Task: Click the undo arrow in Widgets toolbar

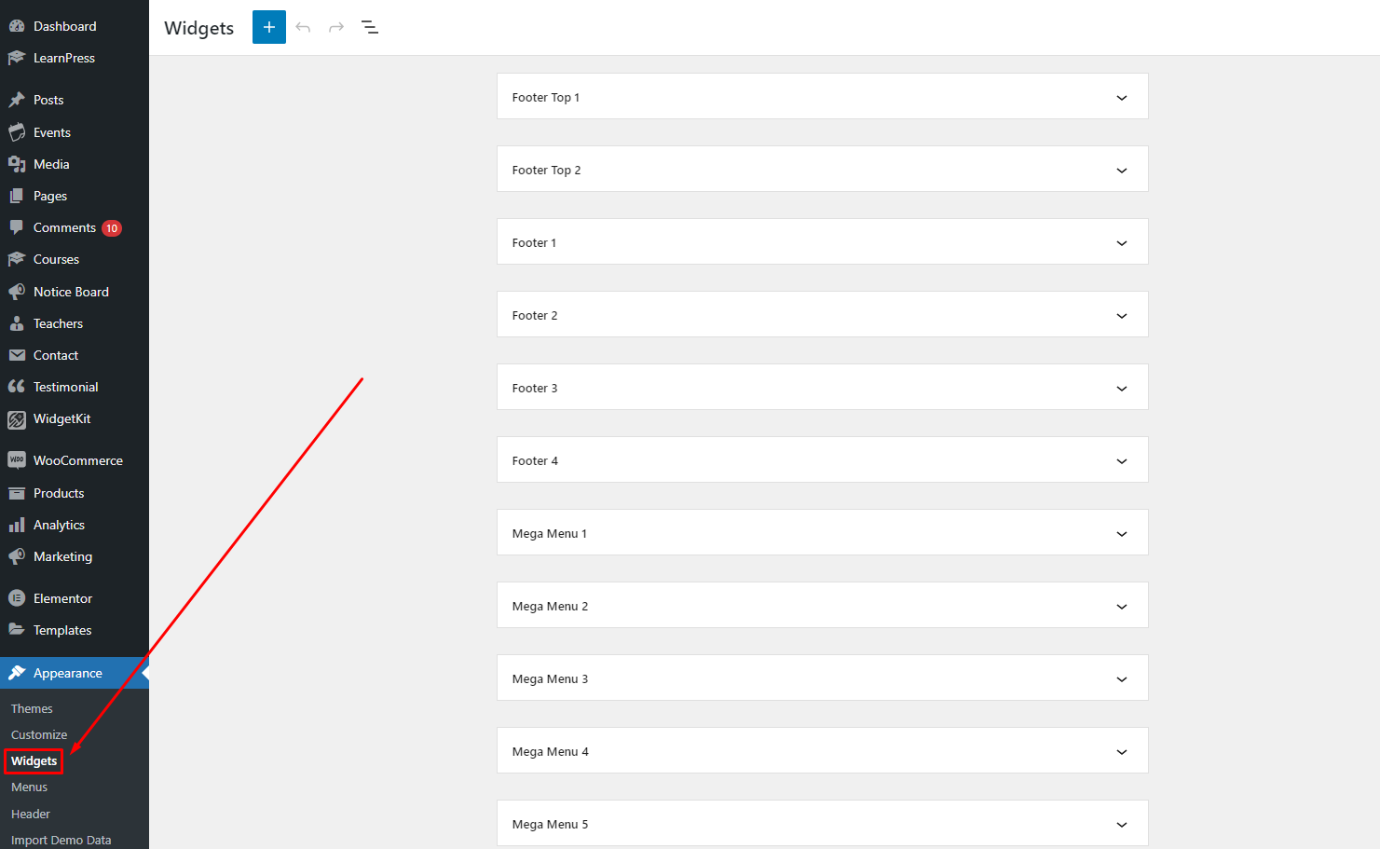Action: pos(303,27)
